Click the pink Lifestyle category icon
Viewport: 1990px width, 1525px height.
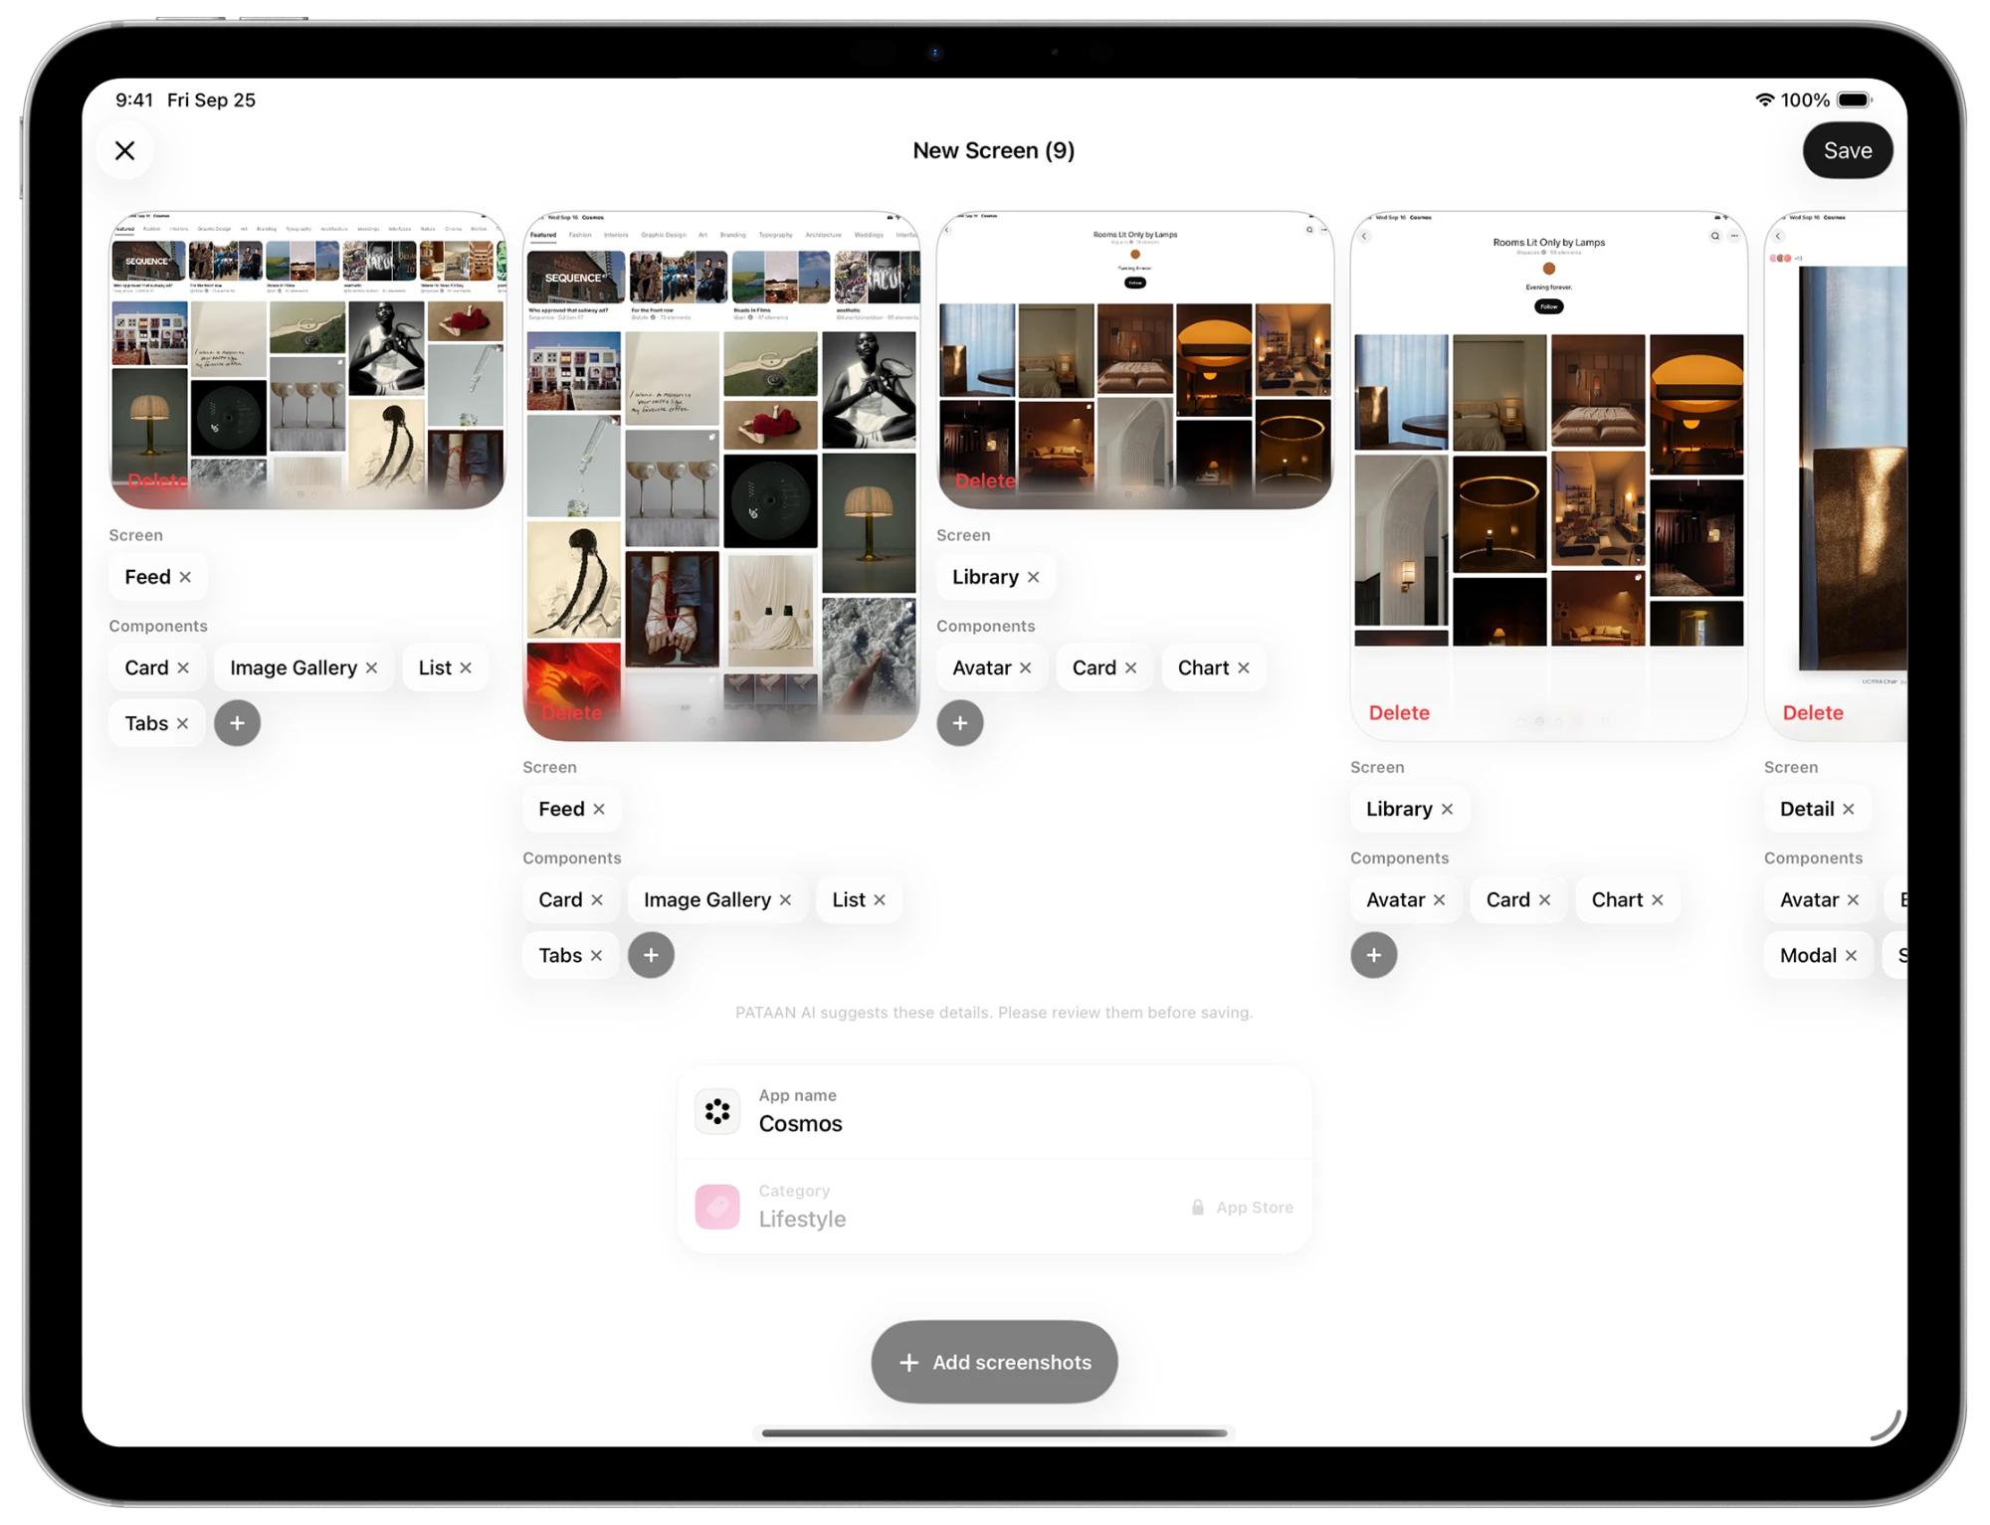click(717, 1207)
